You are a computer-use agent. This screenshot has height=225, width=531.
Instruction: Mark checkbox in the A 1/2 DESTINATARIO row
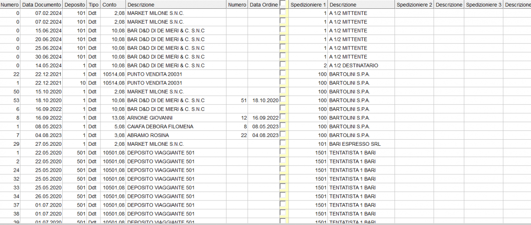point(283,64)
